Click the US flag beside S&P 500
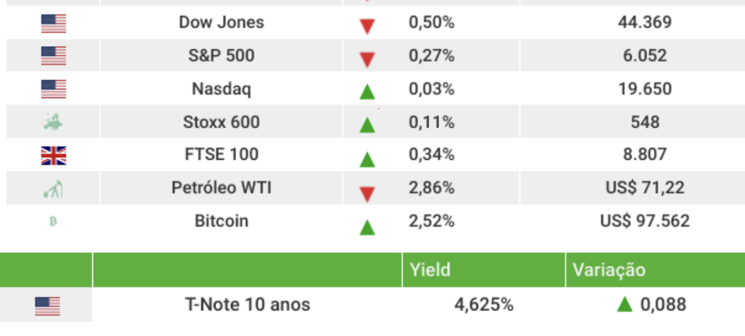The width and height of the screenshot is (745, 336). (54, 56)
